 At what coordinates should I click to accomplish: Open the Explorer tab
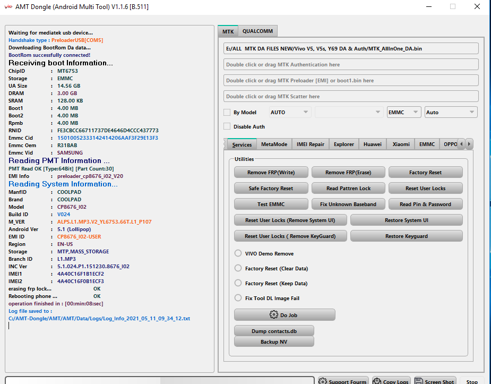tap(344, 144)
